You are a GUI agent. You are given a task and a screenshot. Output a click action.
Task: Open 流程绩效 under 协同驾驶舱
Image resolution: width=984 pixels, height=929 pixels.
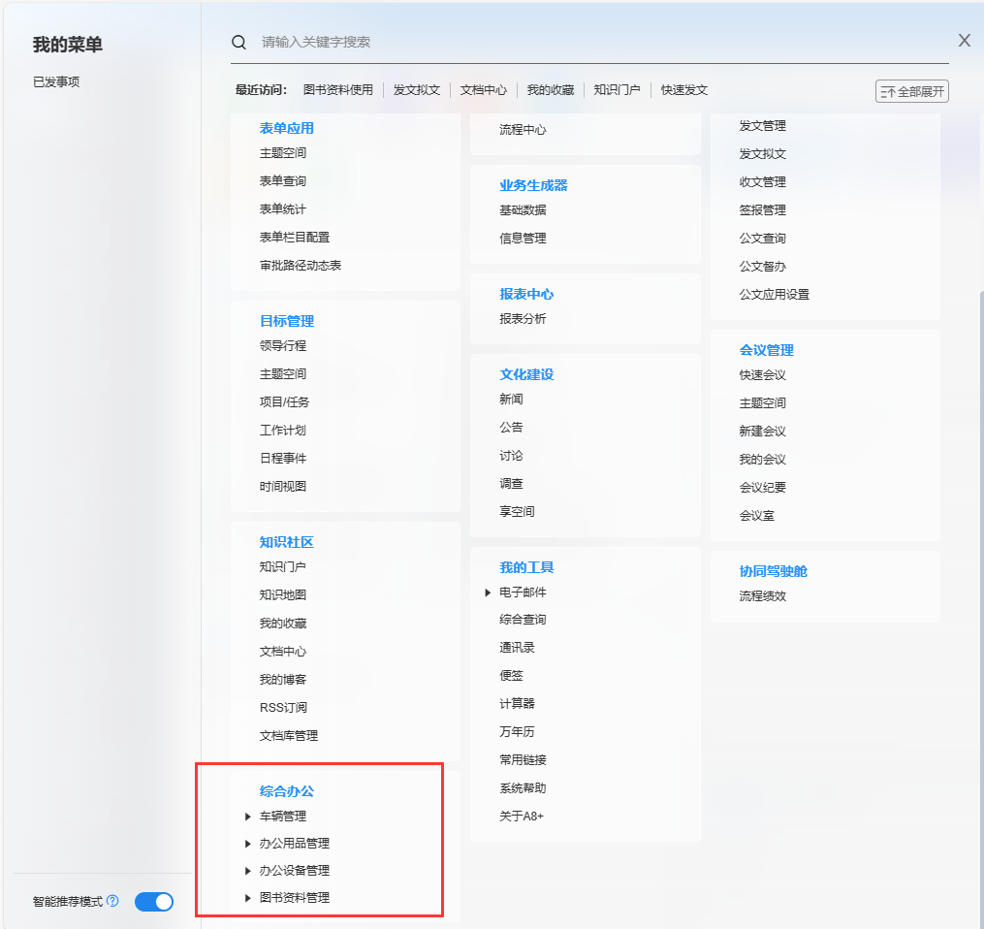[762, 596]
